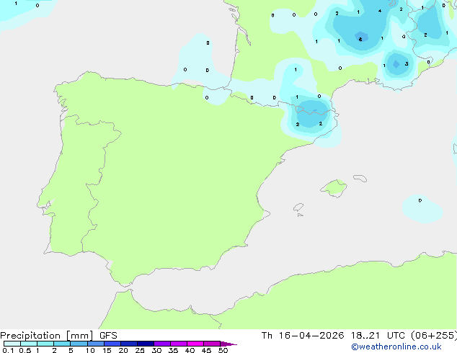Click the '4' precipitation value over France

coord(380,11)
